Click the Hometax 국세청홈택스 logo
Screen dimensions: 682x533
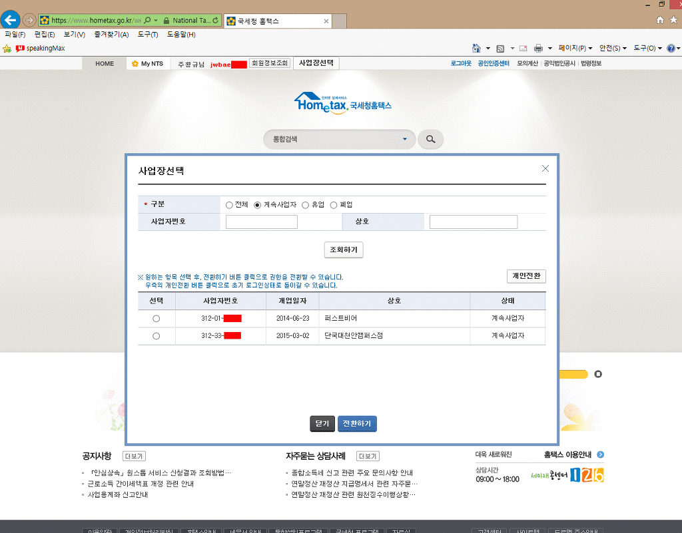click(343, 103)
